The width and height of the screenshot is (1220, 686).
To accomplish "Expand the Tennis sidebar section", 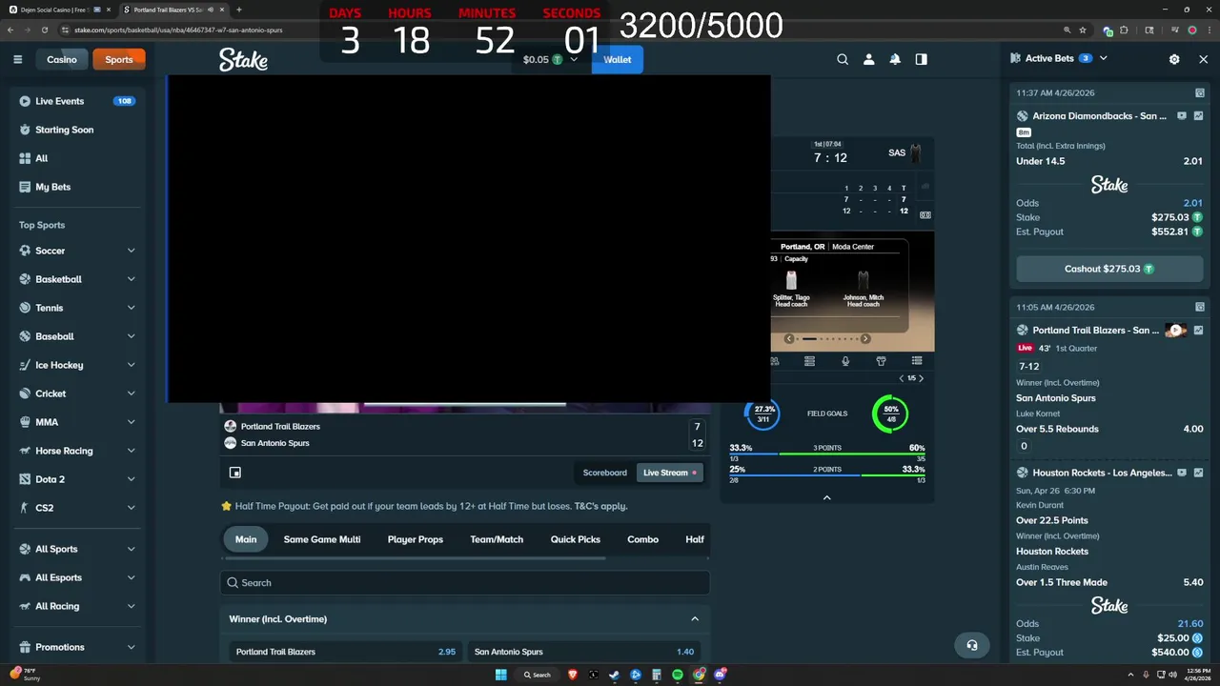I will click(x=131, y=308).
